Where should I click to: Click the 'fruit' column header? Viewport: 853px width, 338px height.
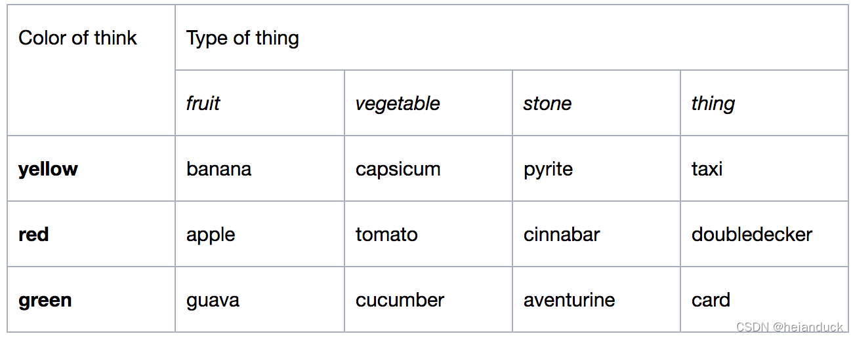[x=260, y=103]
